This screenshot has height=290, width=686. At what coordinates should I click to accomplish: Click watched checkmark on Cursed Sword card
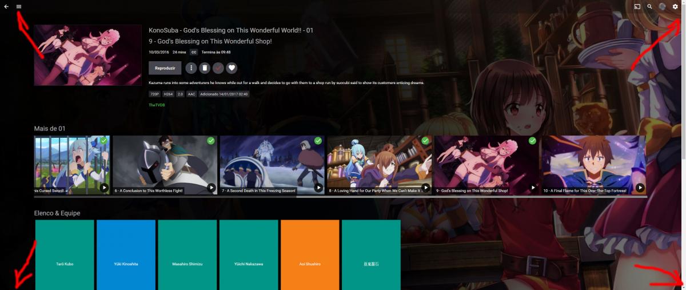pyautogui.click(x=103, y=141)
